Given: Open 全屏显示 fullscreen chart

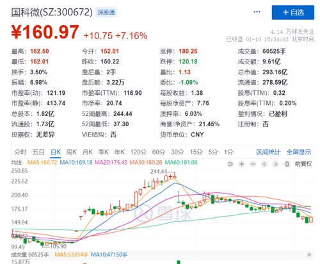Looking at the screenshot, I should 299,152.
